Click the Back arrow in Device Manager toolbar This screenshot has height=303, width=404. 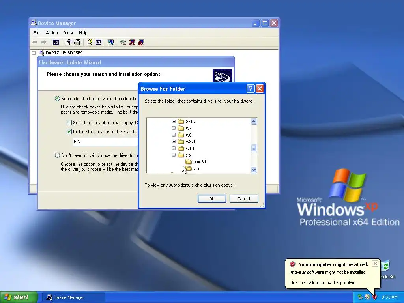35,42
